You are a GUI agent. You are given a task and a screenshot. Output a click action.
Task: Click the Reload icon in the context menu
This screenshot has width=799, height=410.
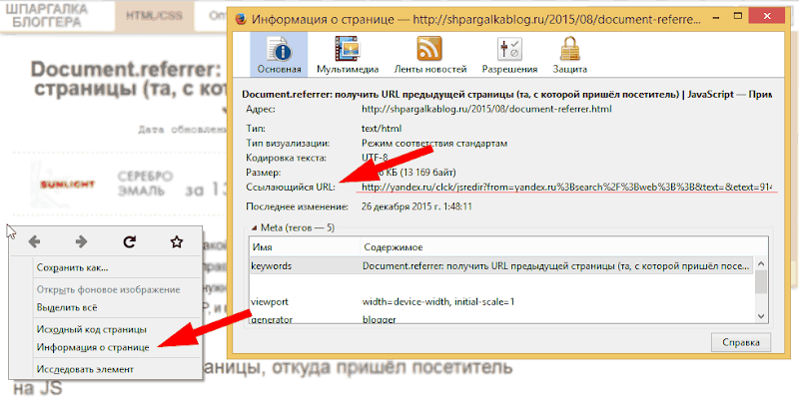pos(130,242)
